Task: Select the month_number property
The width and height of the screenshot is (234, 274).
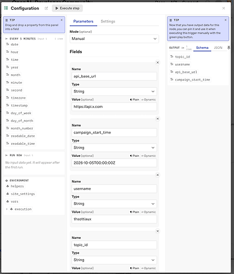Action: 20,129
